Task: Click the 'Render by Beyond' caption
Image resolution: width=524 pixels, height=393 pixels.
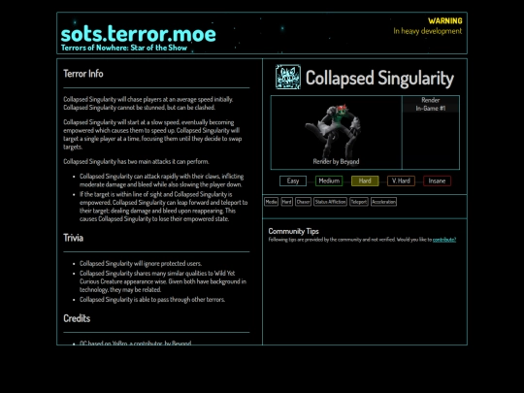Action: tap(336, 161)
